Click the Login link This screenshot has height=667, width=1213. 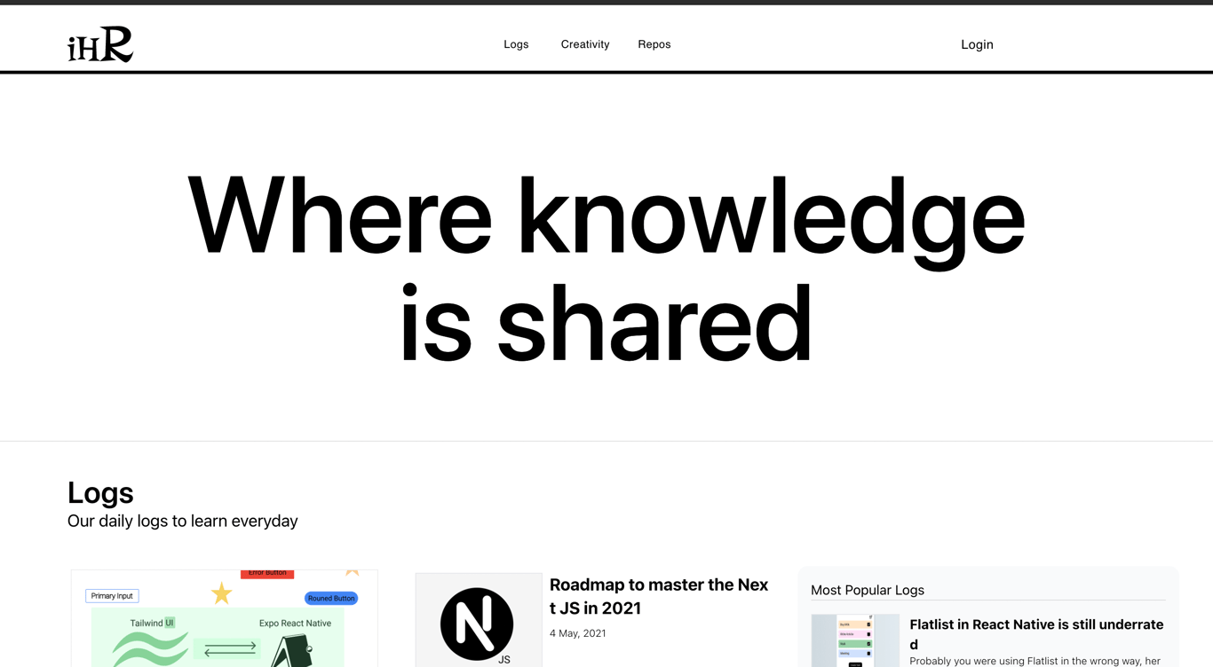[977, 43]
